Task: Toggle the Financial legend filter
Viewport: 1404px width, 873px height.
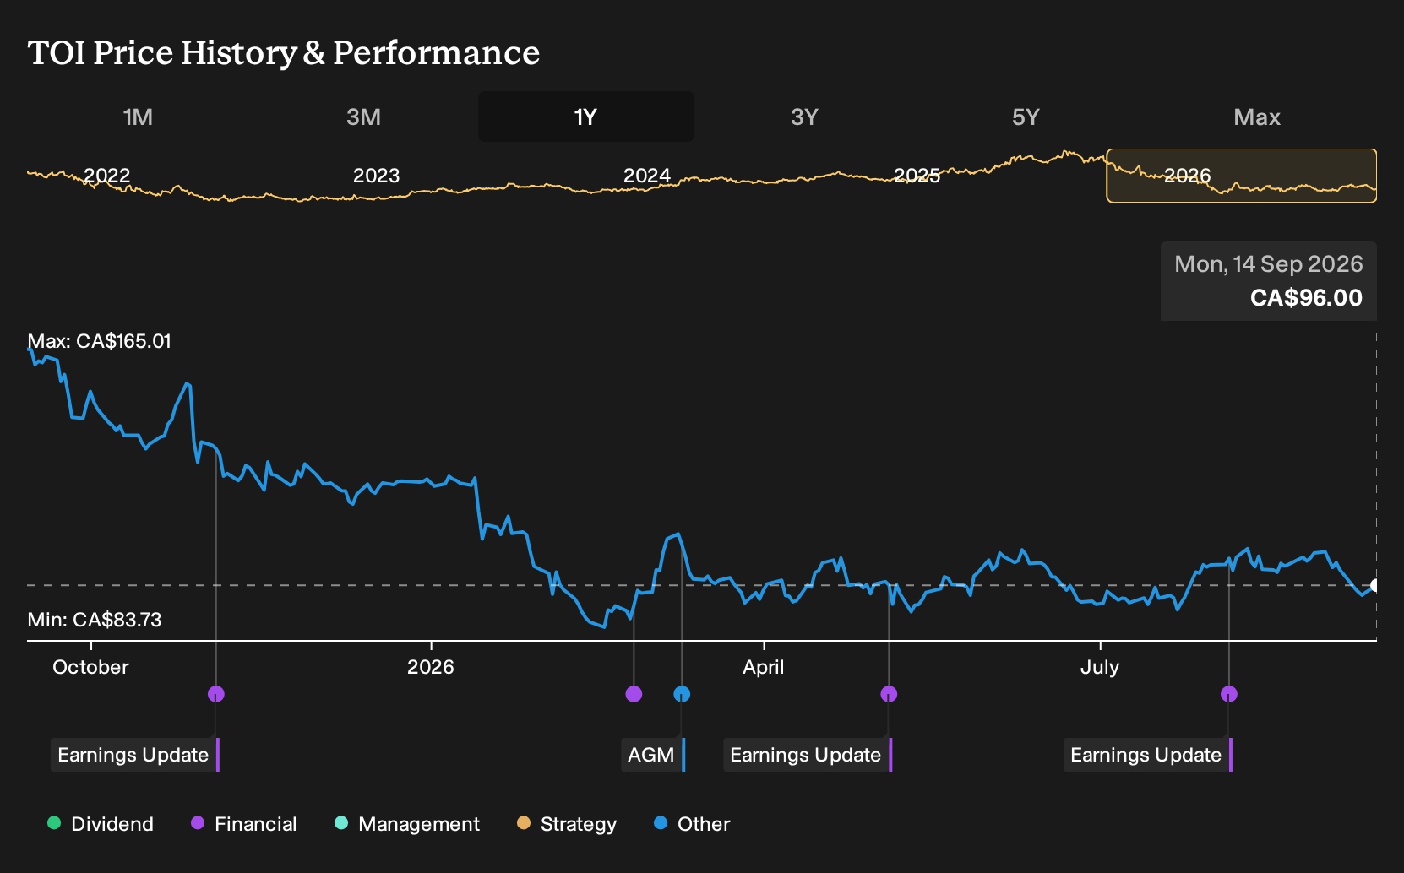Action: click(x=244, y=824)
